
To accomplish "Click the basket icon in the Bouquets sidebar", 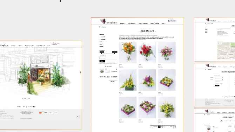I will tap(105, 66).
